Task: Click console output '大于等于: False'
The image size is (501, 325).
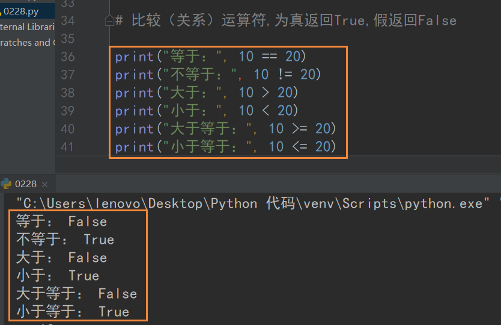Action: pyautogui.click(x=77, y=294)
